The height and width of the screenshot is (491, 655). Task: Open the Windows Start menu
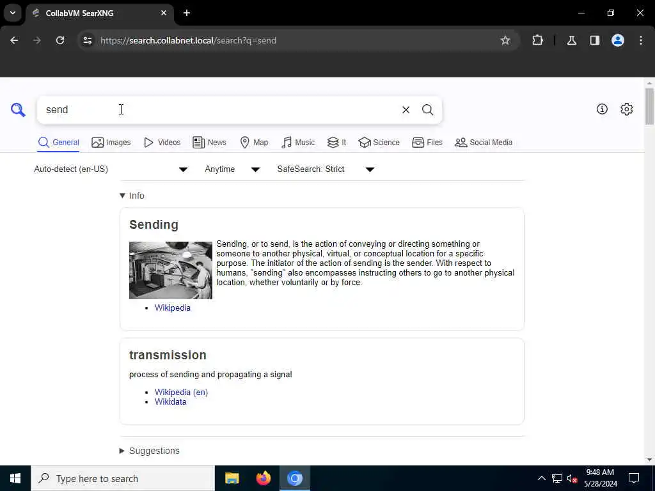[15, 478]
